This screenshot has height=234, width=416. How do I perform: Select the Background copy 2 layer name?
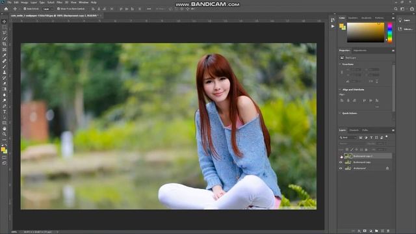point(363,156)
